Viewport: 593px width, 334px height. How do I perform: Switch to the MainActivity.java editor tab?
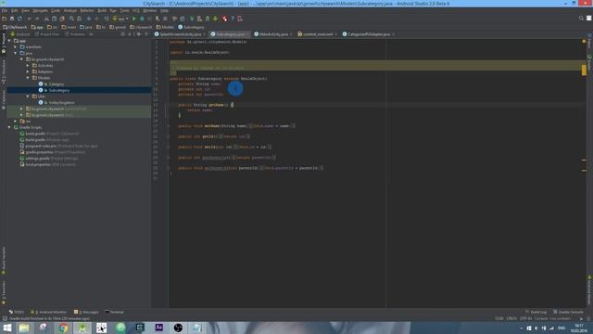pyautogui.click(x=273, y=34)
